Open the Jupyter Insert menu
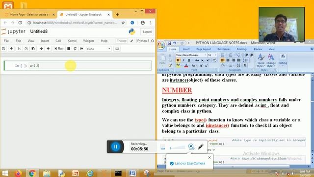314x177 pixels. 45,41
